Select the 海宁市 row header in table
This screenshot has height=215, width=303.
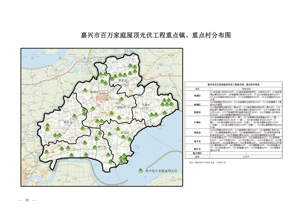tap(197, 140)
